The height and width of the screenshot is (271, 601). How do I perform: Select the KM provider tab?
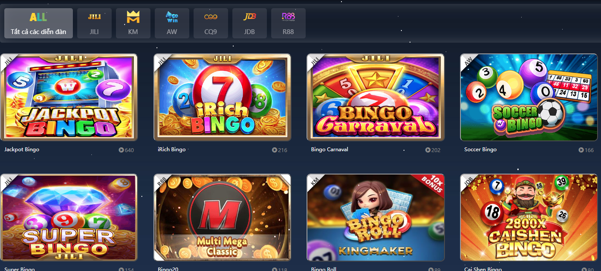coord(133,23)
